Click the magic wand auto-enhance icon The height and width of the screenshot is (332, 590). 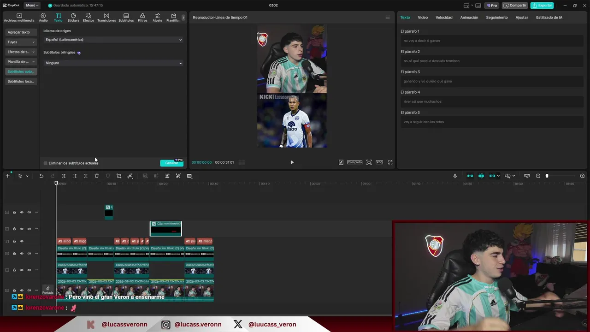pyautogui.click(x=178, y=176)
